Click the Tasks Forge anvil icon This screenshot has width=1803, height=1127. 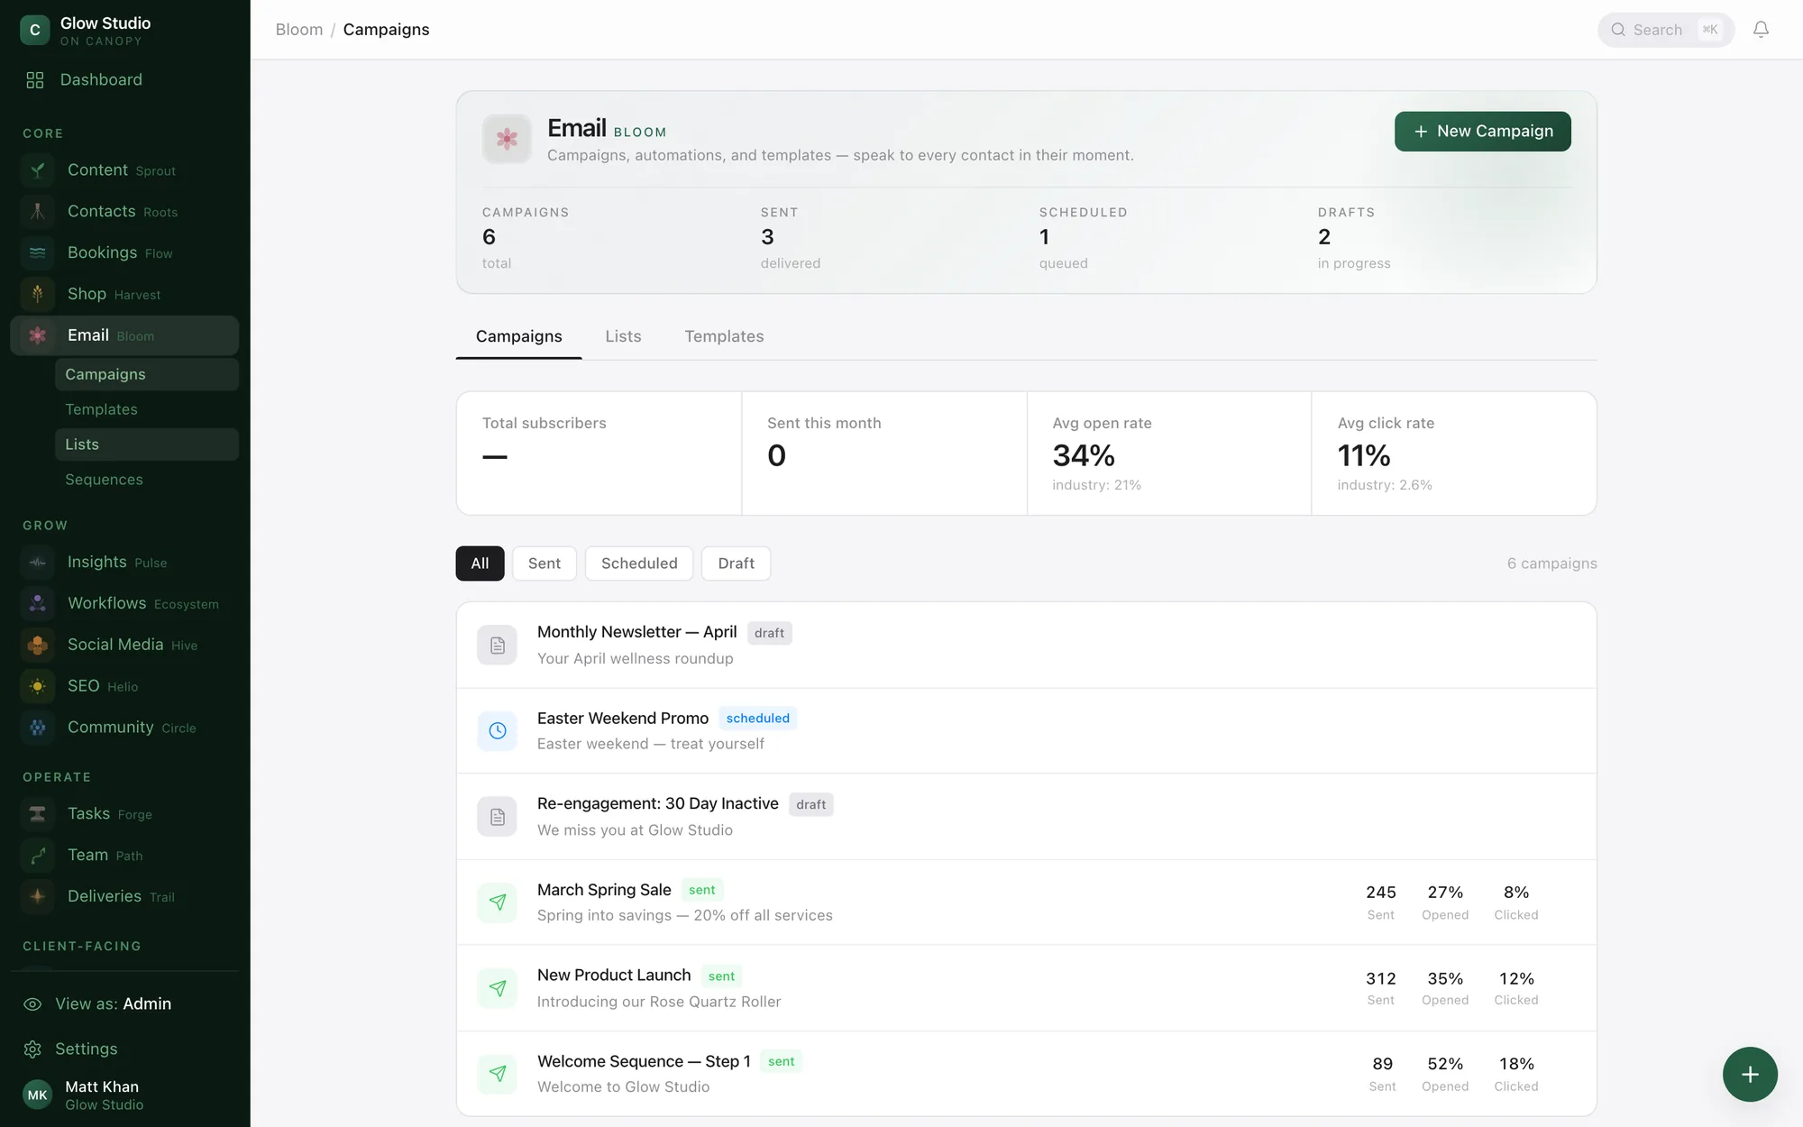pyautogui.click(x=38, y=814)
